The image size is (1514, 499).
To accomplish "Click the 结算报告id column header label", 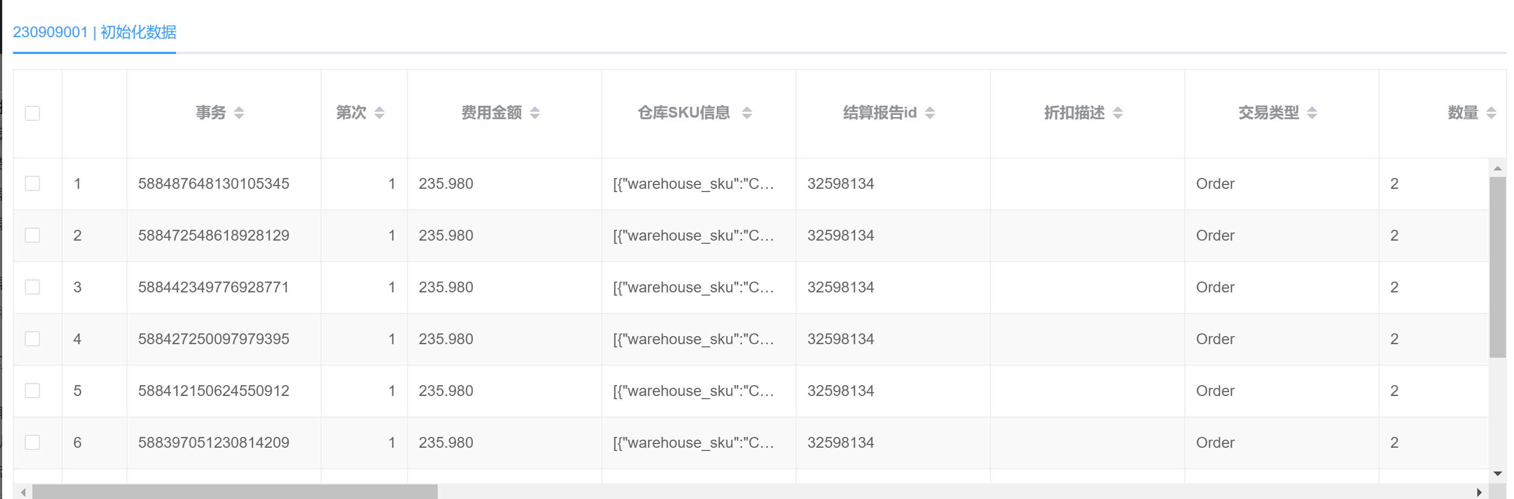I will [x=880, y=112].
